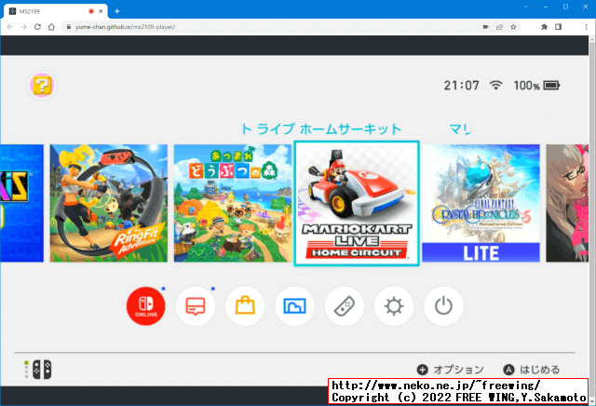This screenshot has width=596, height=406.
Task: Open the Chrome three-dot menu
Action: click(x=586, y=27)
